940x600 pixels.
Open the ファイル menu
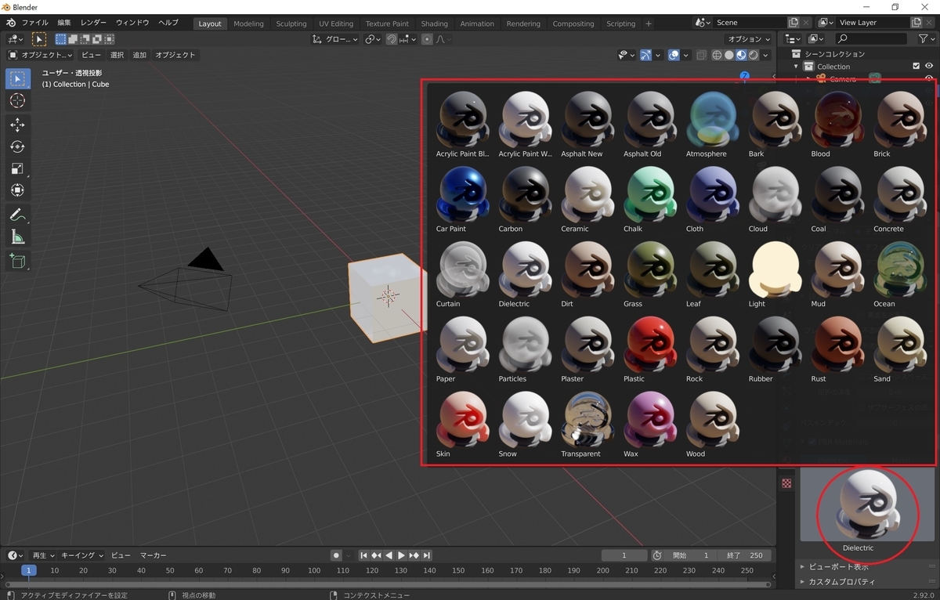pos(34,23)
